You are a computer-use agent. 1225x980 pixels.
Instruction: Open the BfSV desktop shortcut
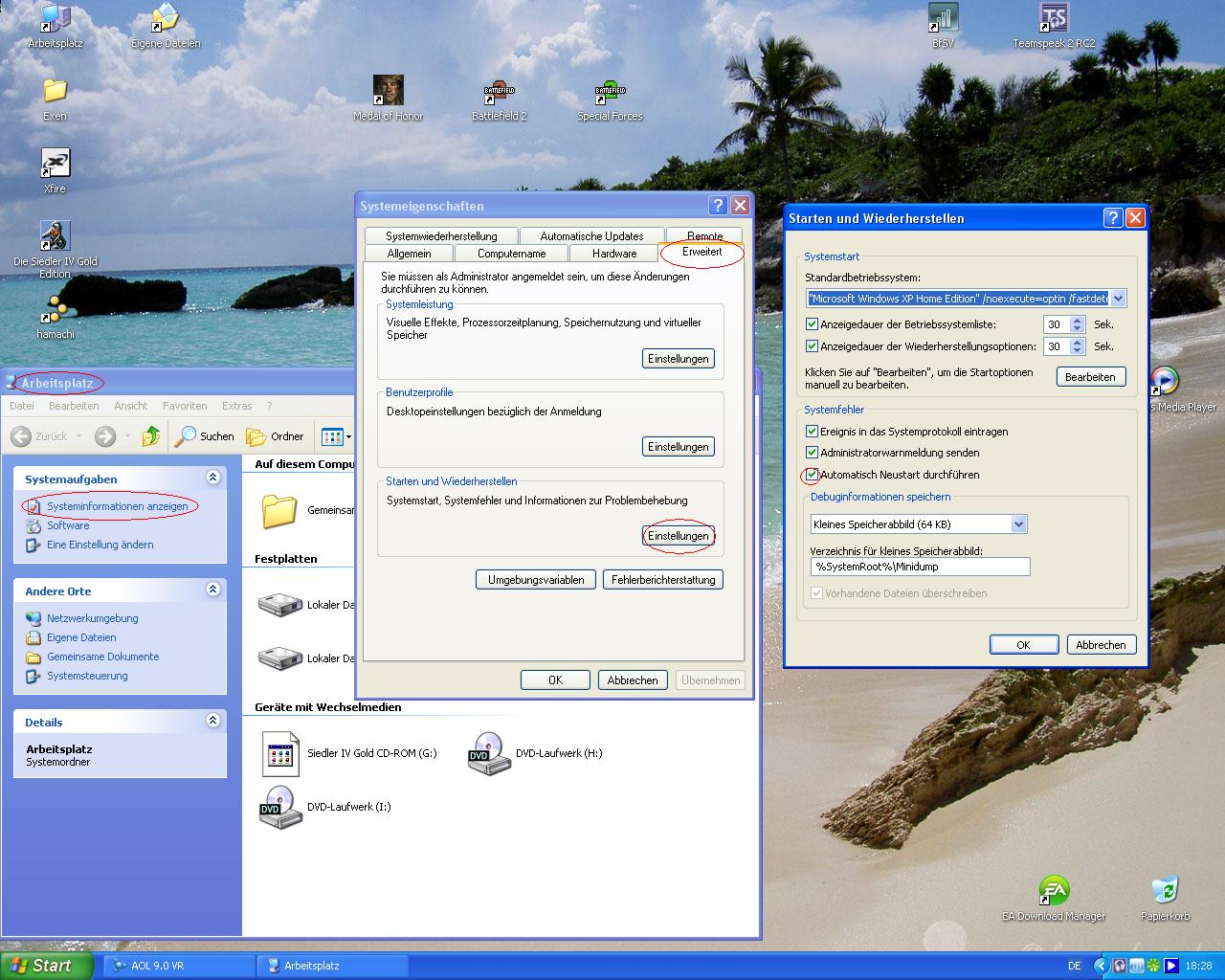[x=943, y=27]
